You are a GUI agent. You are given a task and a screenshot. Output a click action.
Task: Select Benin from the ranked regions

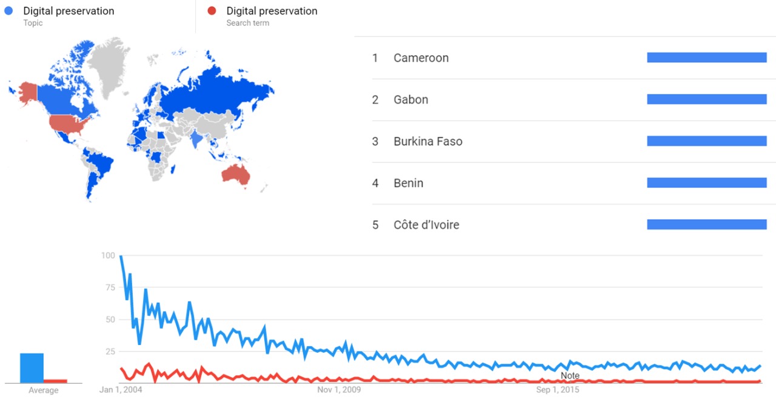click(408, 183)
